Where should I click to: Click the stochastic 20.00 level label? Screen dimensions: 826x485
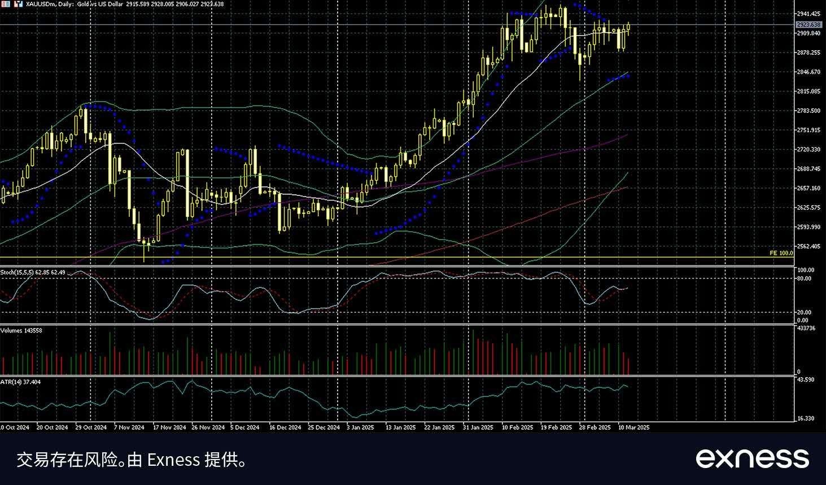(x=803, y=312)
